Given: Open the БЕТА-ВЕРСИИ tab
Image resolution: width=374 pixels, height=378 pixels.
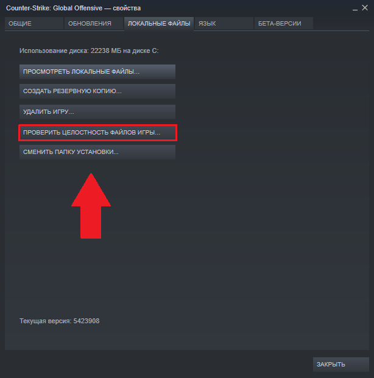Looking at the screenshot, I should coord(284,23).
